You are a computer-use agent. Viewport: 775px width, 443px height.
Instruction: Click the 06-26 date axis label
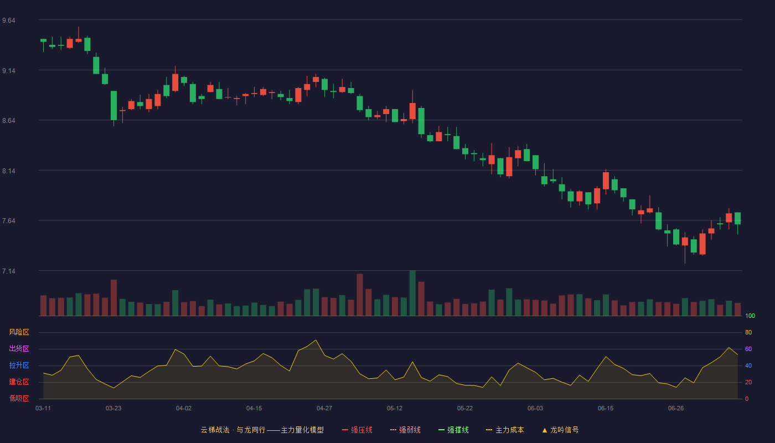[676, 408]
